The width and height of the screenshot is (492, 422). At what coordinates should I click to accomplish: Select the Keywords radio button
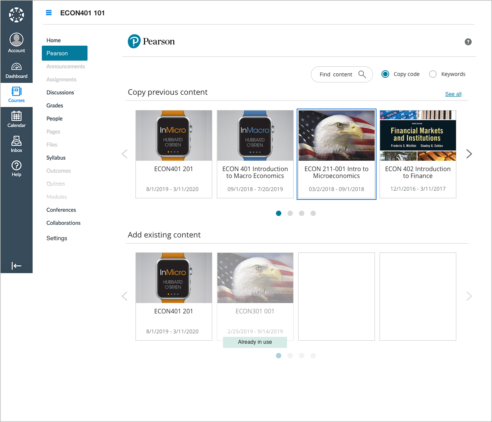(x=433, y=74)
